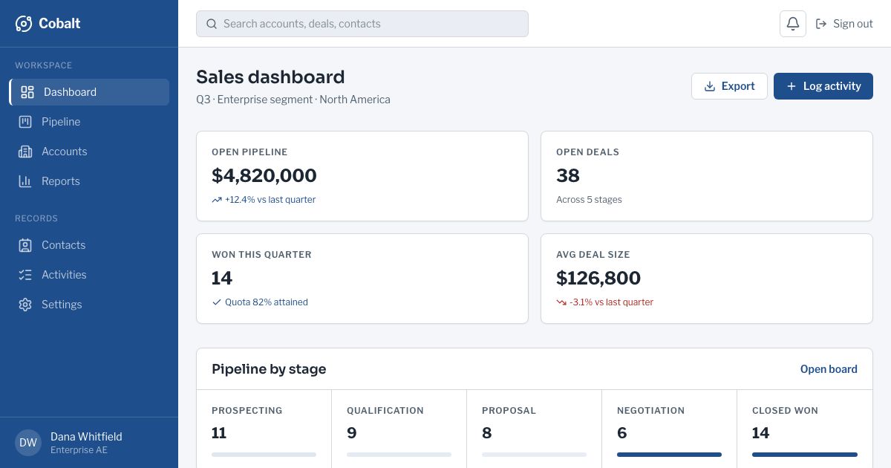Open the Accounts page
Viewport: 891px width, 468px height.
click(89, 152)
